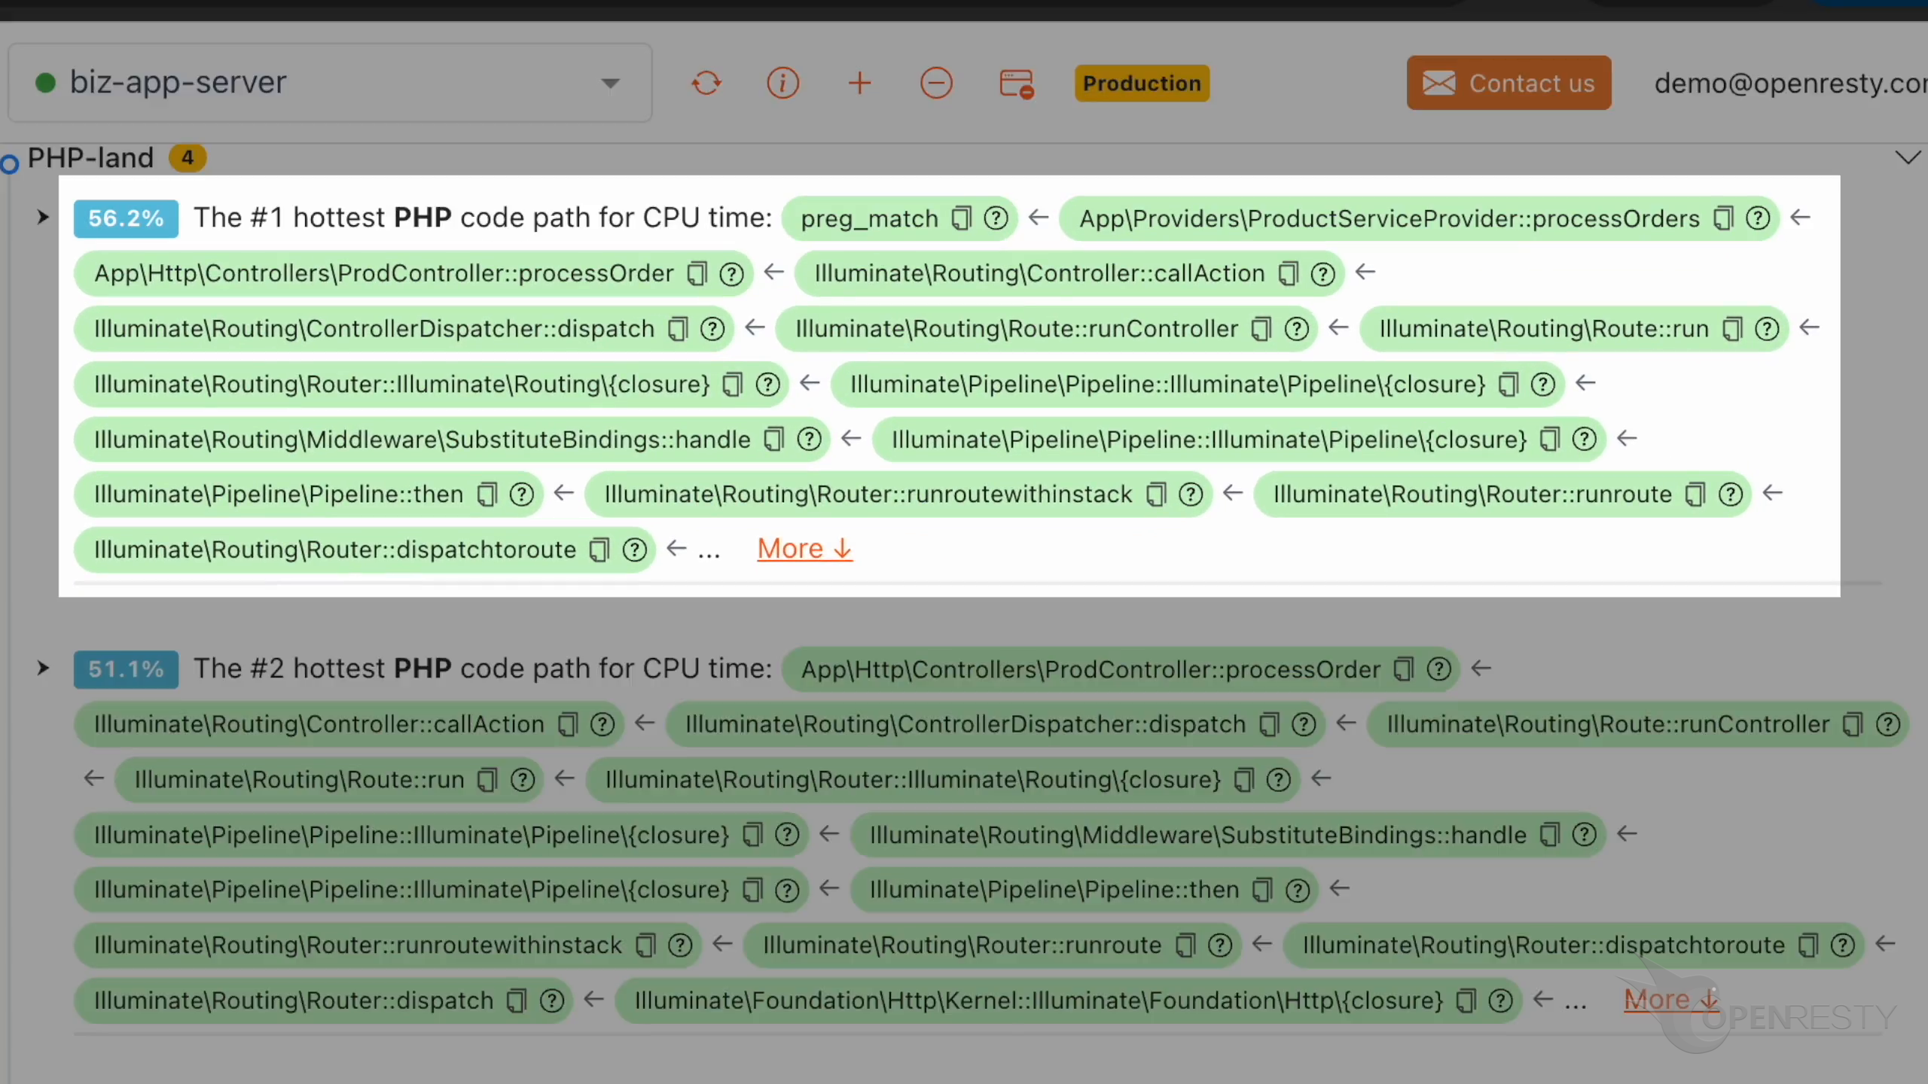Copy Kernel::Illuminate\Foundation\Http\{closure} frame name
This screenshot has height=1084, width=1928.
pyautogui.click(x=1466, y=1001)
